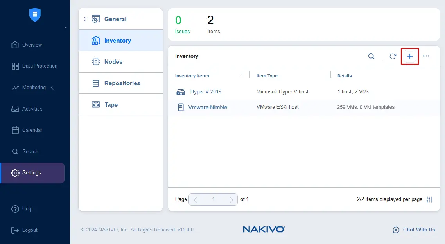Open the inventory more options menu
The image size is (445, 244).
426,56
